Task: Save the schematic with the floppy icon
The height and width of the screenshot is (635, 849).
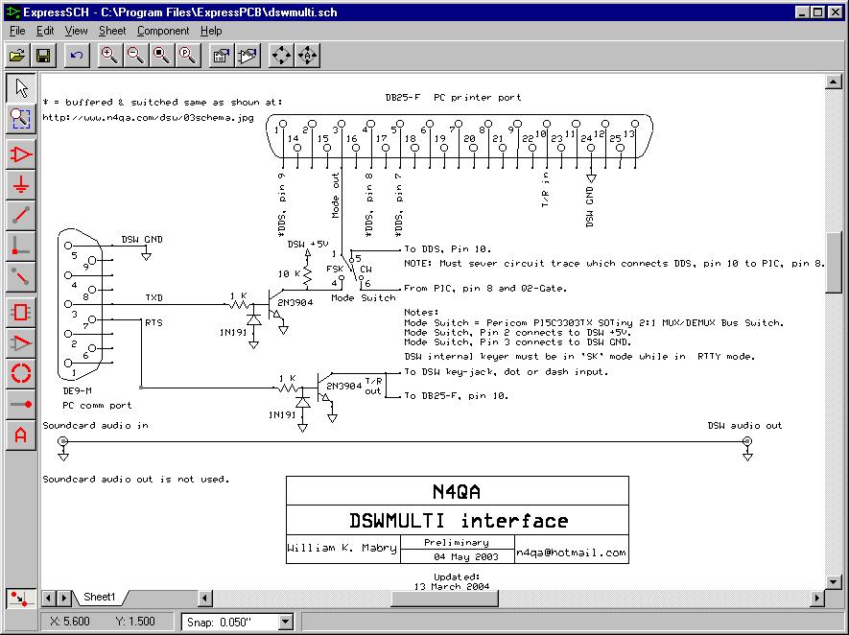Action: click(x=43, y=56)
